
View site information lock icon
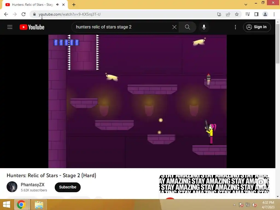pyautogui.click(x=34, y=14)
